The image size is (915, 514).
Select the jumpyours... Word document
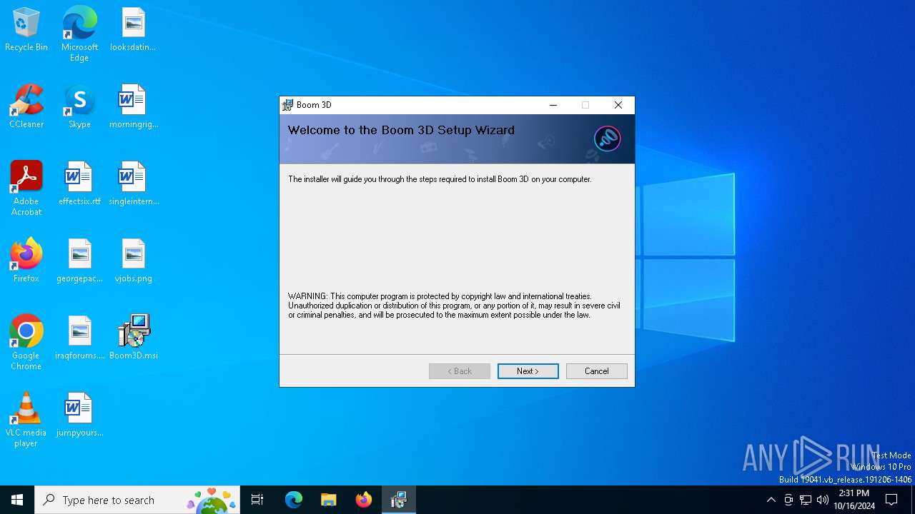click(x=79, y=415)
